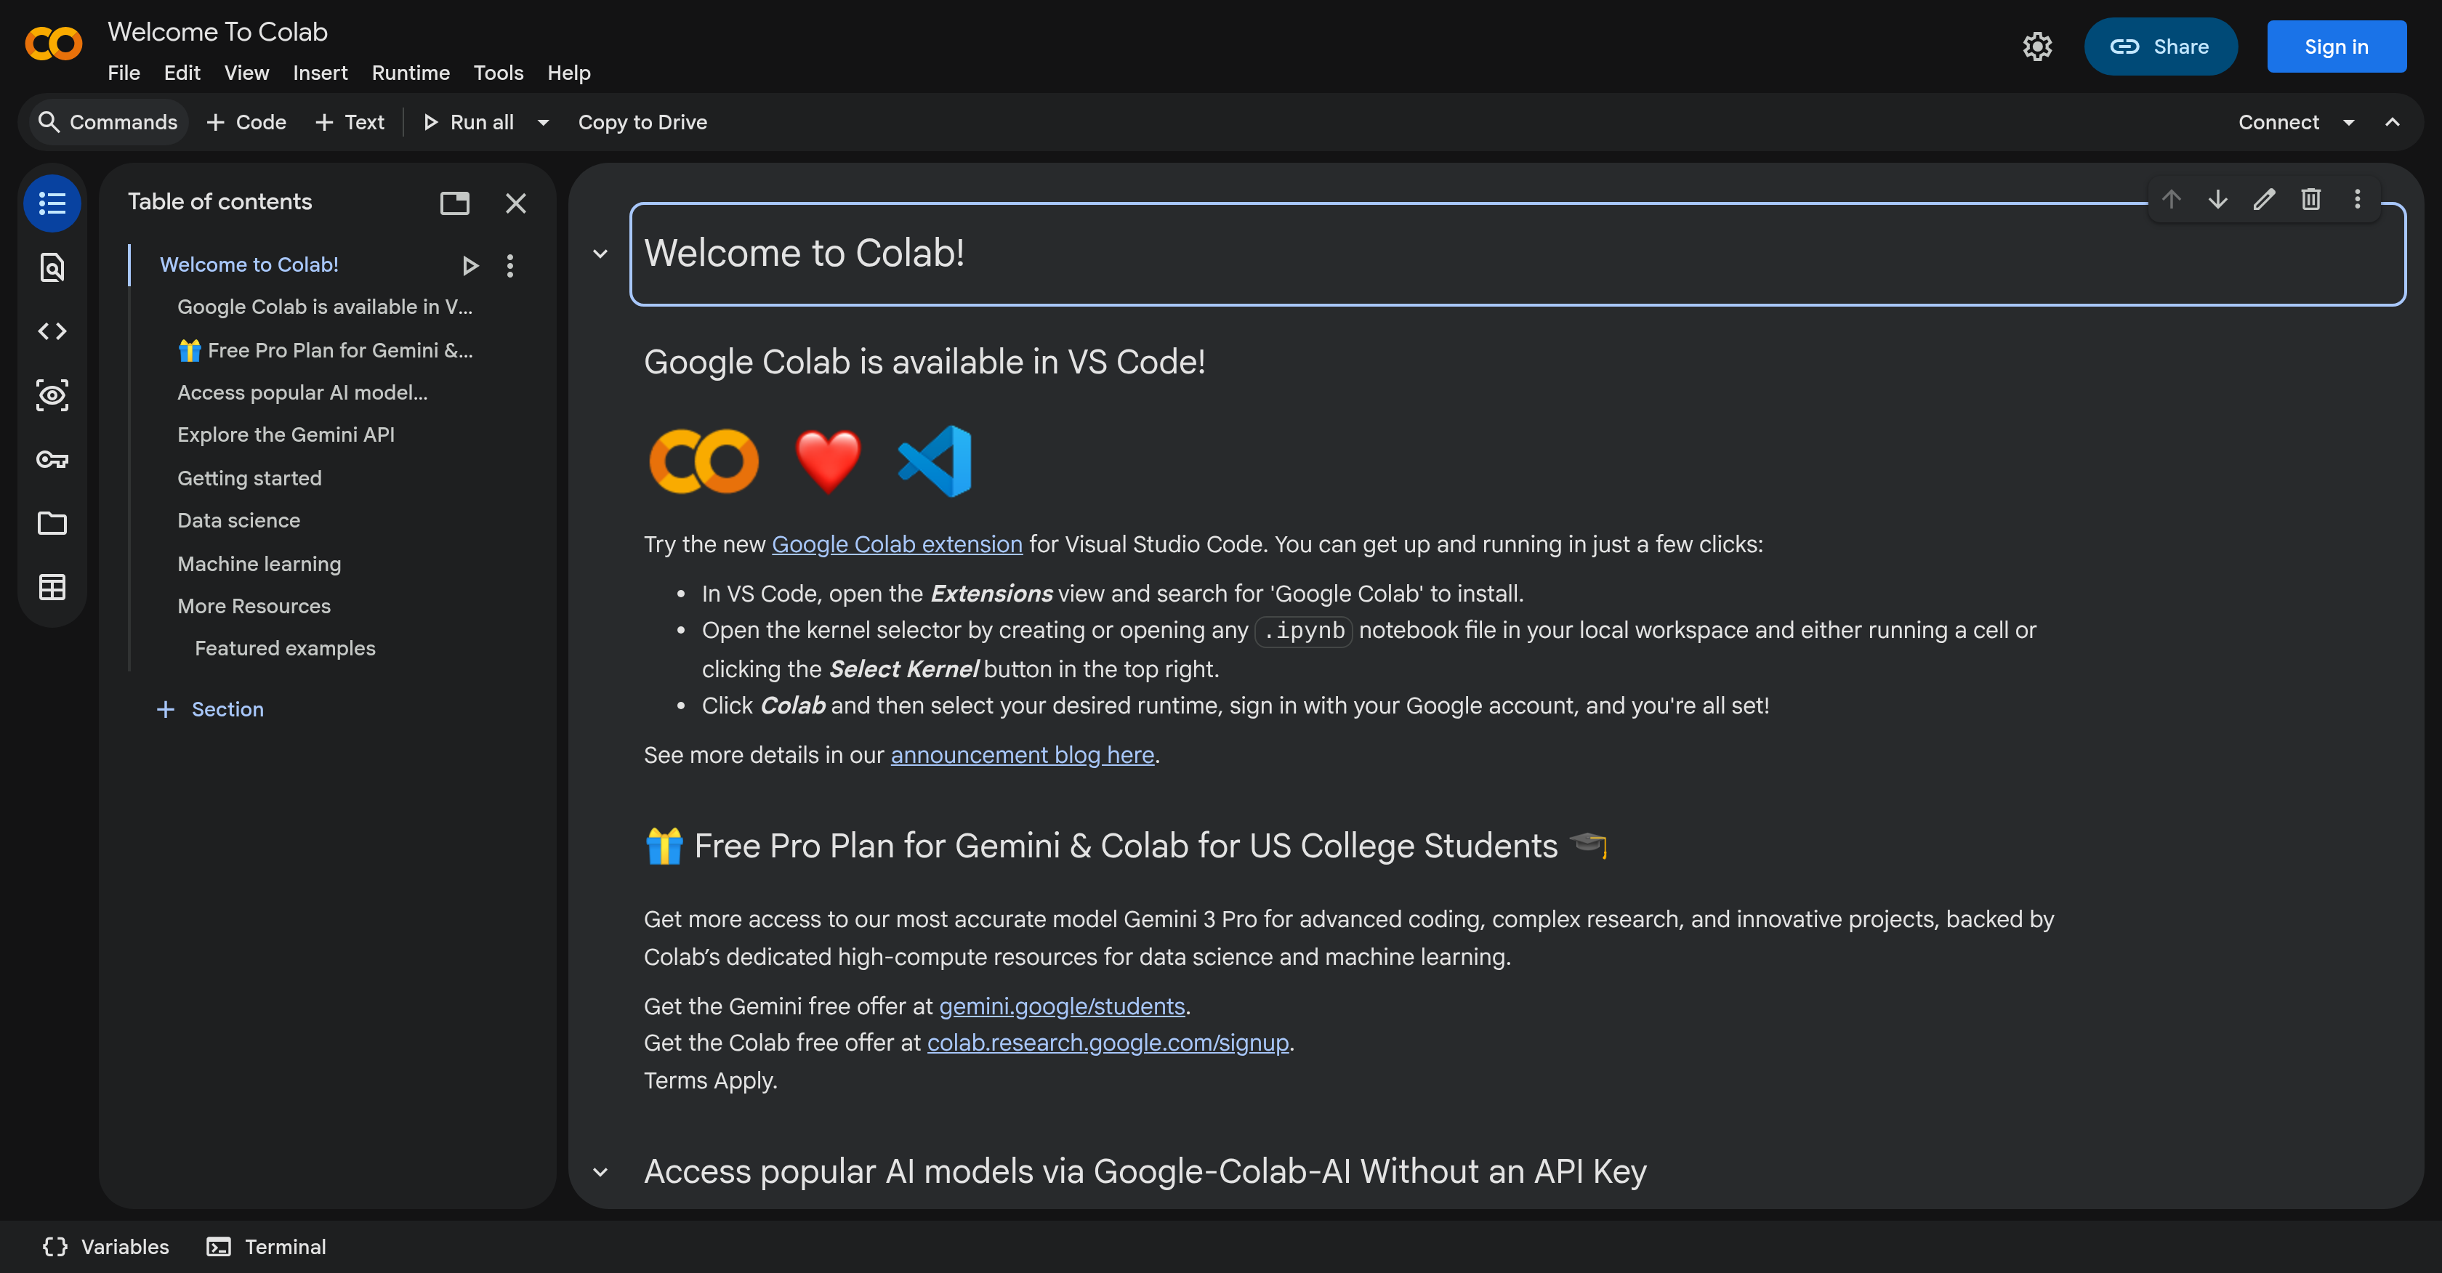This screenshot has height=1273, width=2442.
Task: Select Machine learning in the table of contents
Action: tap(259, 564)
